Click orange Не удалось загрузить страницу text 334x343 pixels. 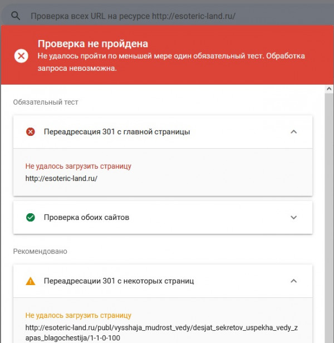[78, 315]
